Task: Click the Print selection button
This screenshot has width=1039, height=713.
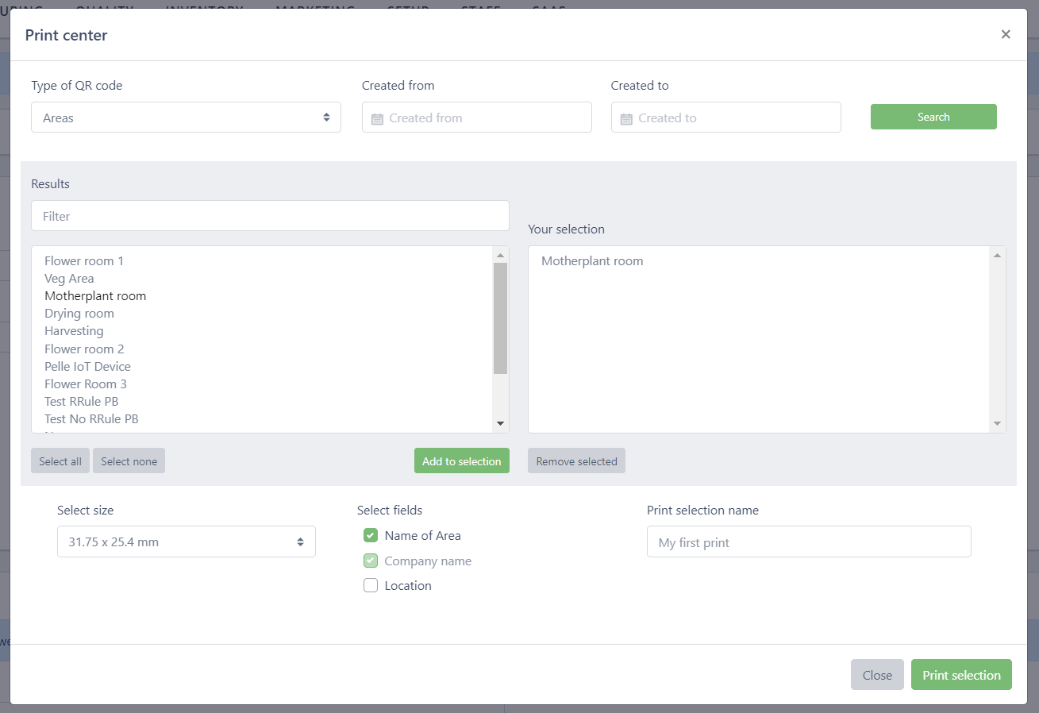Action: [960, 675]
